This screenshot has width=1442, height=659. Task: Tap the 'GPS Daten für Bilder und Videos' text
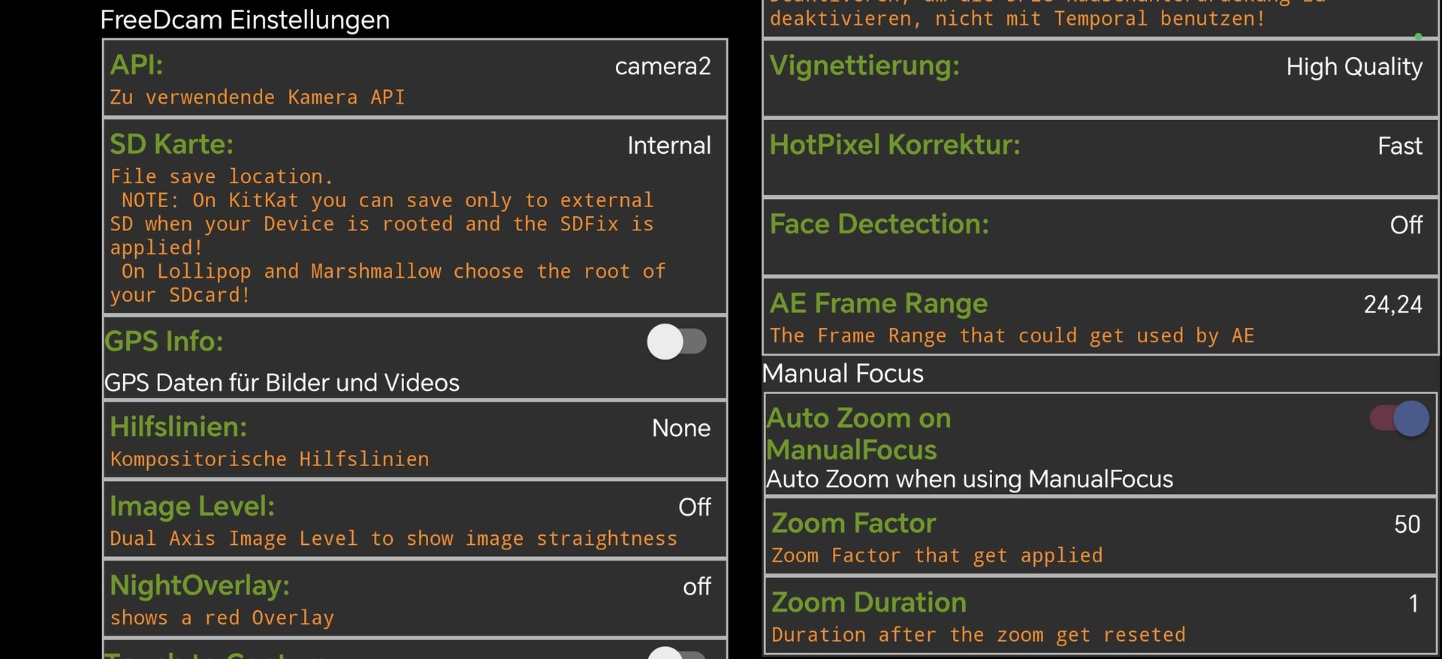click(282, 383)
